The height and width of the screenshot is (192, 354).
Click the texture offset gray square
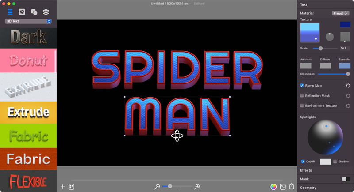(x=345, y=37)
